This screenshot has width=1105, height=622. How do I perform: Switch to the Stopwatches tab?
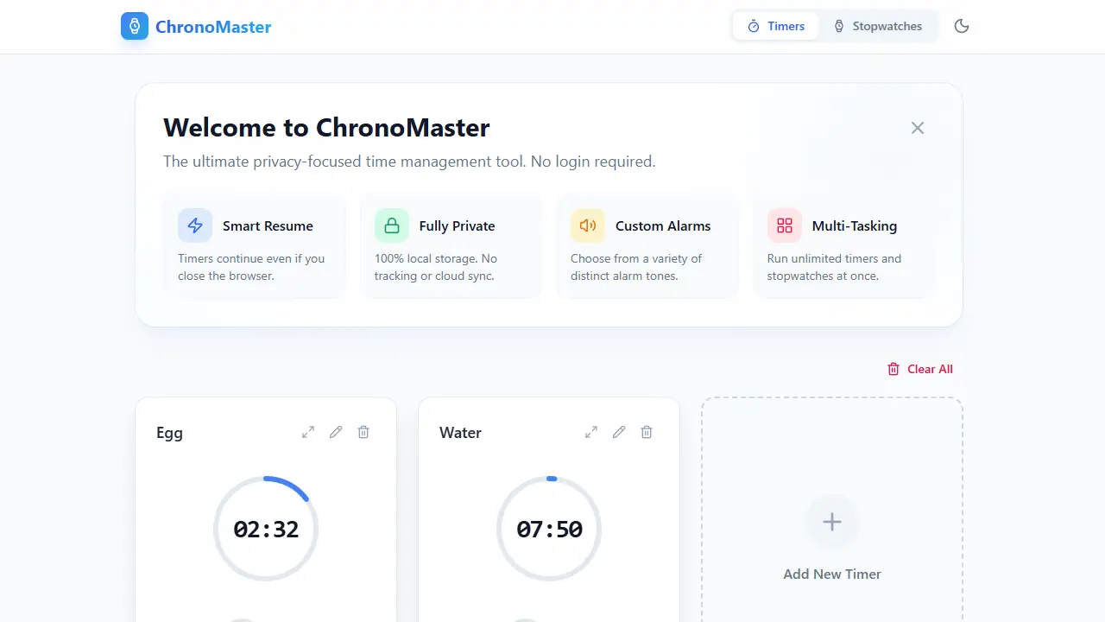pyautogui.click(x=878, y=26)
